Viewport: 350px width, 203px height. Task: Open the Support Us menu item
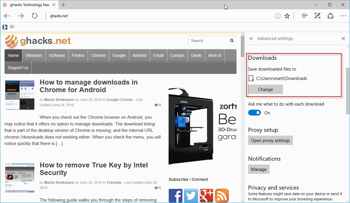click(x=18, y=68)
